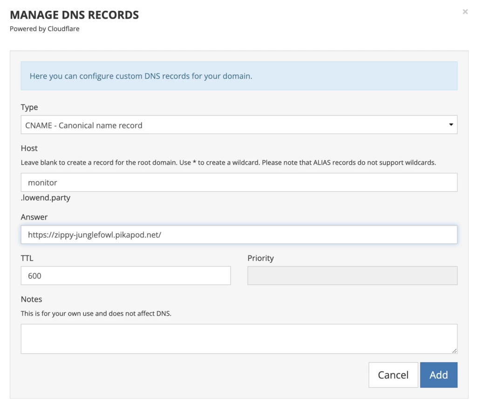The width and height of the screenshot is (477, 408).
Task: Click the "Priority" field label
Action: [x=260, y=258]
